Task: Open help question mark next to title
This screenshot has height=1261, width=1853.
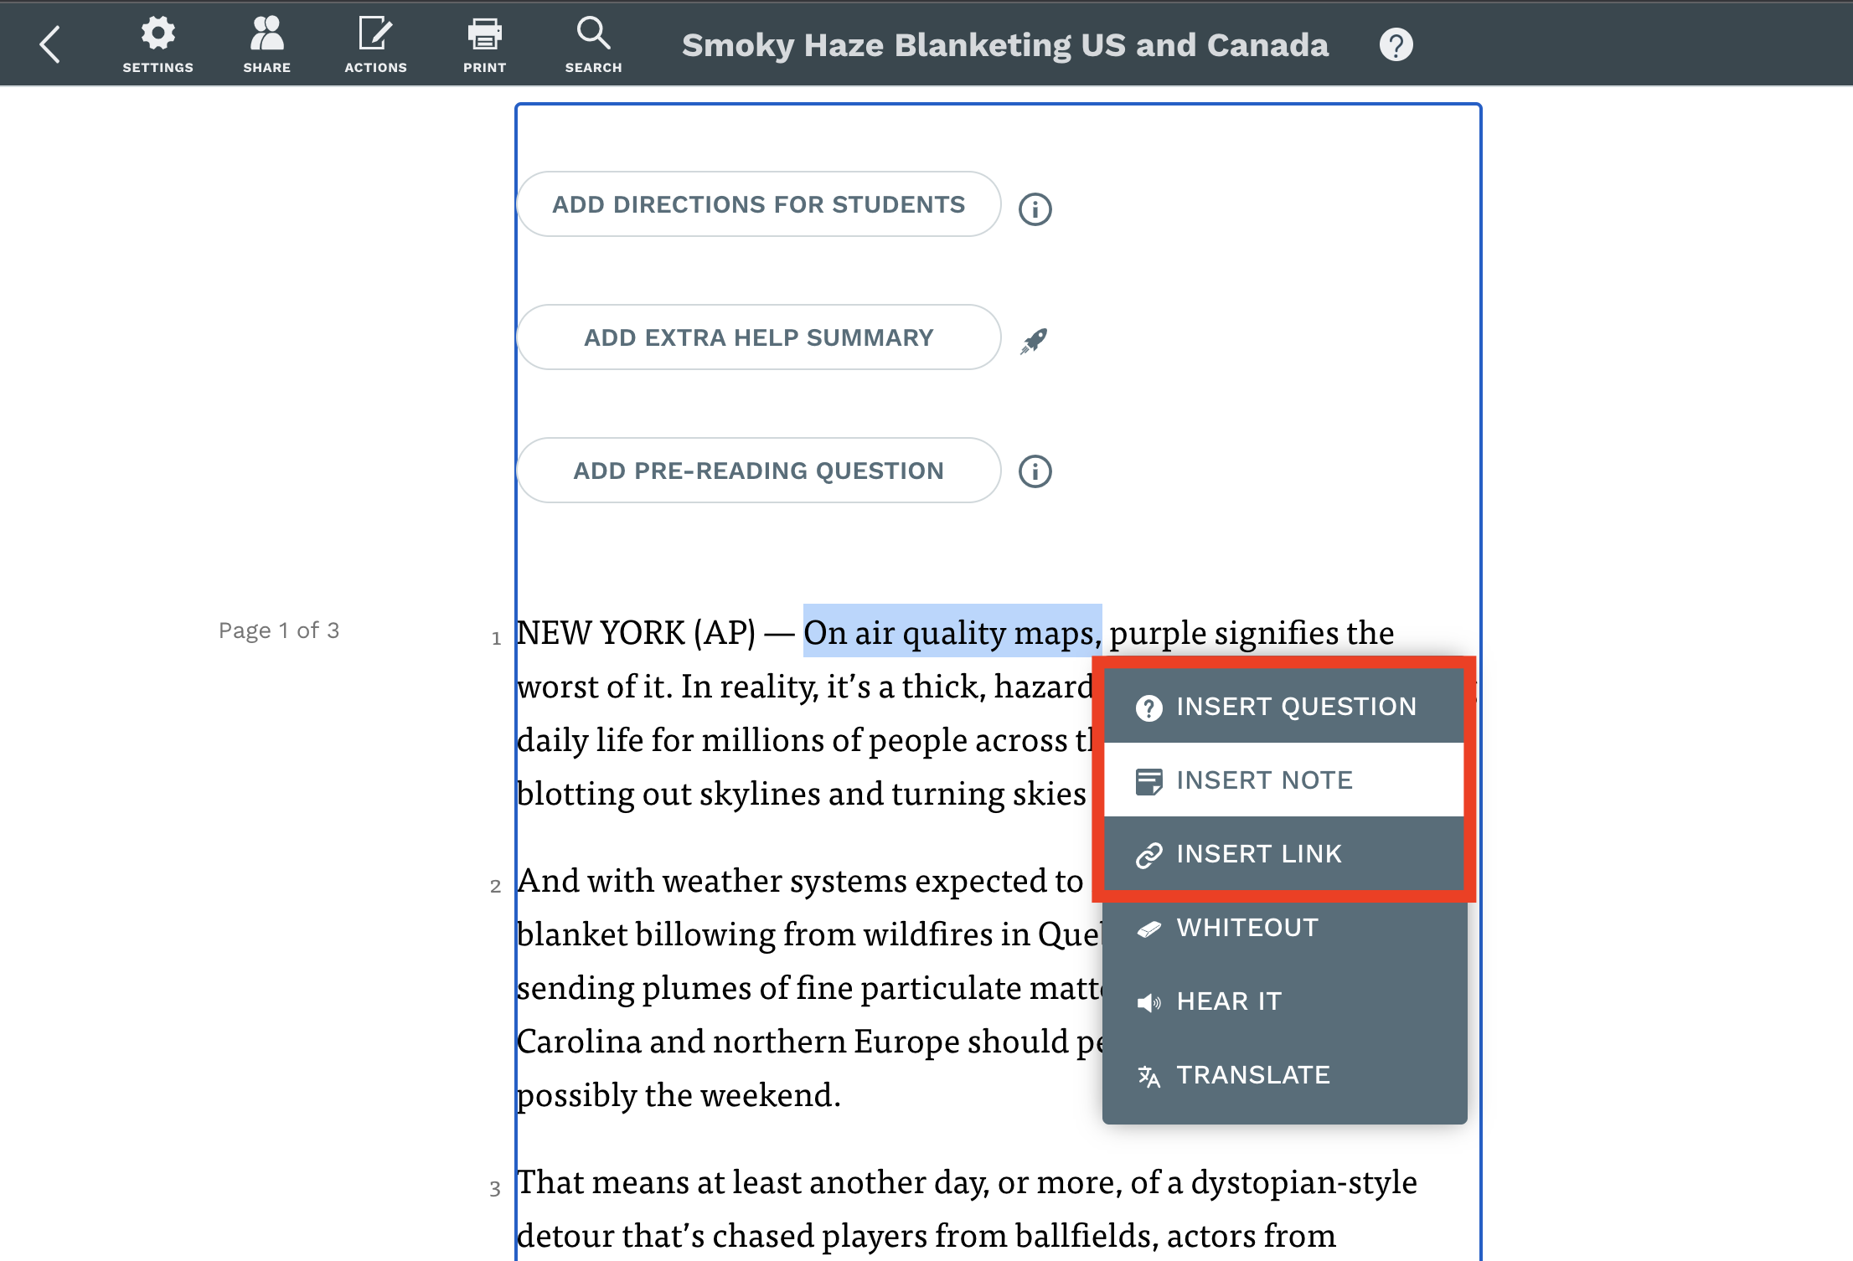Action: pyautogui.click(x=1396, y=44)
